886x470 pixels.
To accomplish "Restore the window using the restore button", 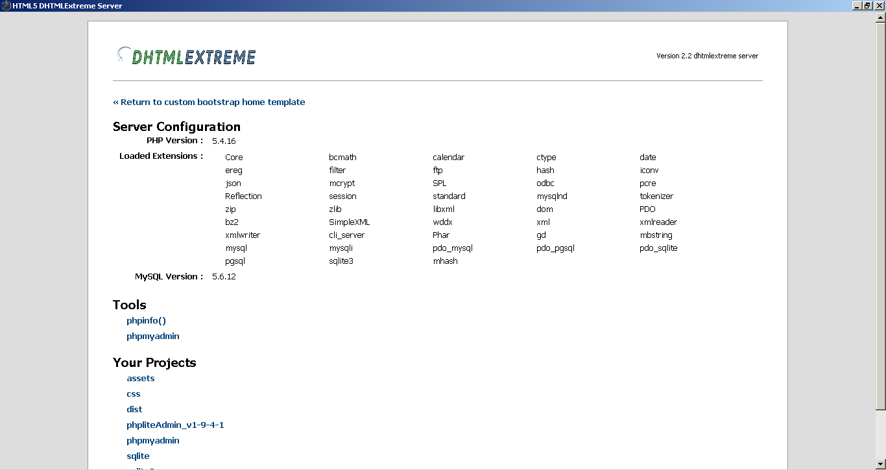I will [867, 5].
